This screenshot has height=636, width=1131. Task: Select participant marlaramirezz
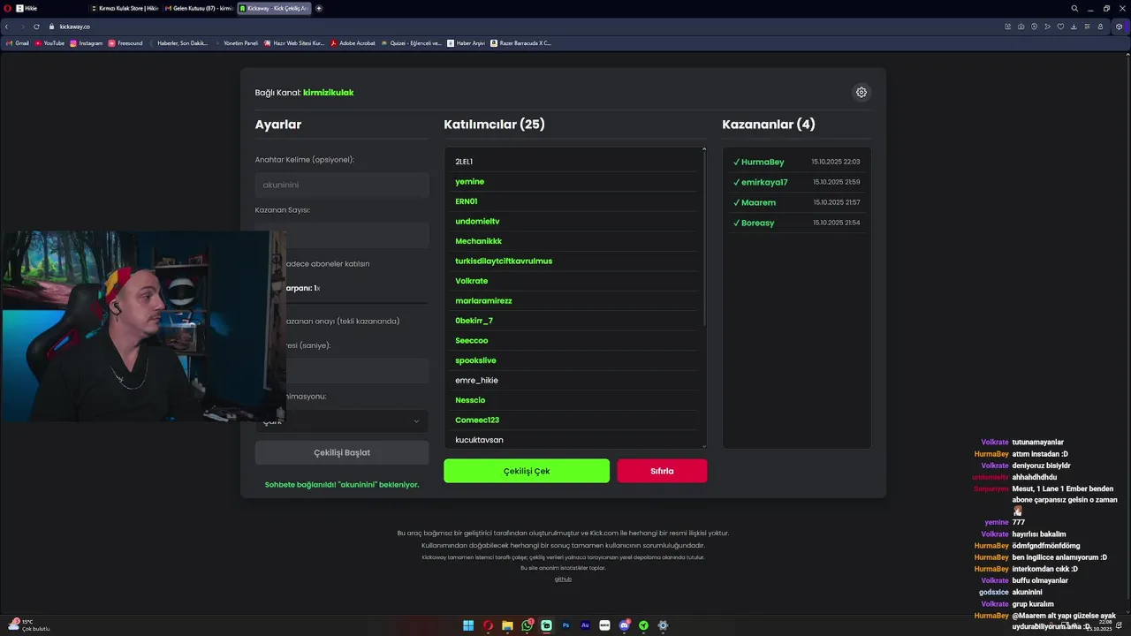pos(574,300)
